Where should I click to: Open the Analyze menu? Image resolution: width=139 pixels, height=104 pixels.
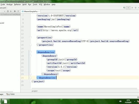[9, 5]
